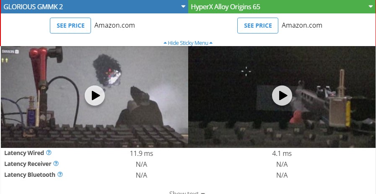Open Amazon.com link beside GMMK 2 price
Screen dimensions: 376x194
(114, 26)
